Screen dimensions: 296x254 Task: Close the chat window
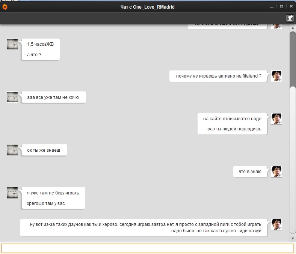pyautogui.click(x=290, y=6)
